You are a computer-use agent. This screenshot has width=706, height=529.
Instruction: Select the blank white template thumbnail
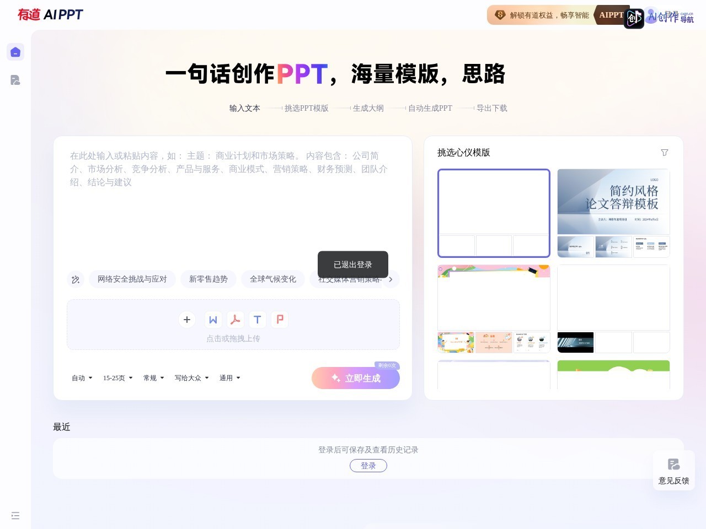point(494,213)
